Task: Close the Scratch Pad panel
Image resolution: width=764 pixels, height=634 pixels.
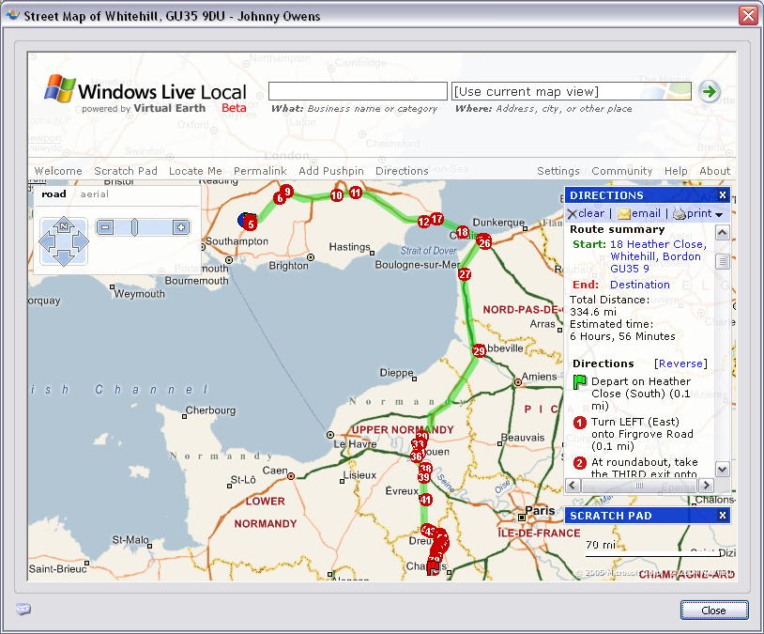Action: (x=722, y=516)
